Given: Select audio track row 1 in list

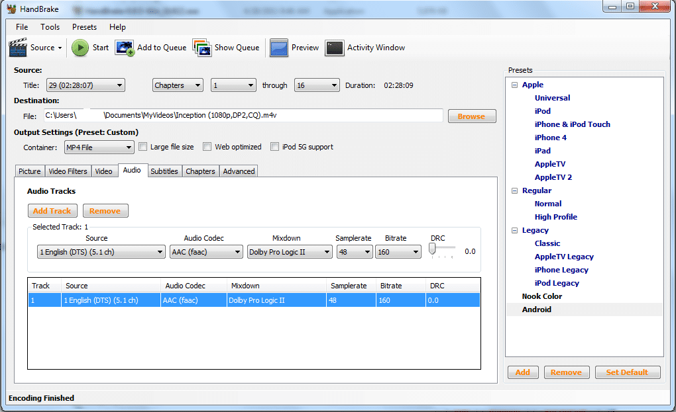Looking at the screenshot, I should (x=254, y=300).
